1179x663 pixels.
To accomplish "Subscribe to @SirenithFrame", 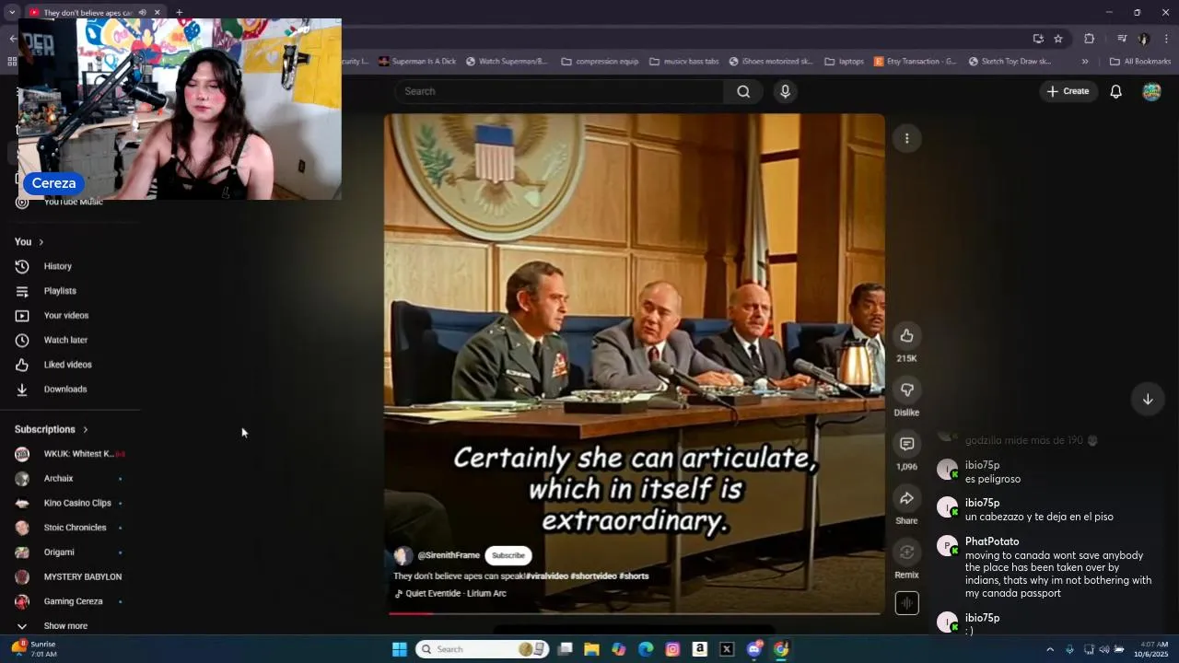I will [x=508, y=555].
